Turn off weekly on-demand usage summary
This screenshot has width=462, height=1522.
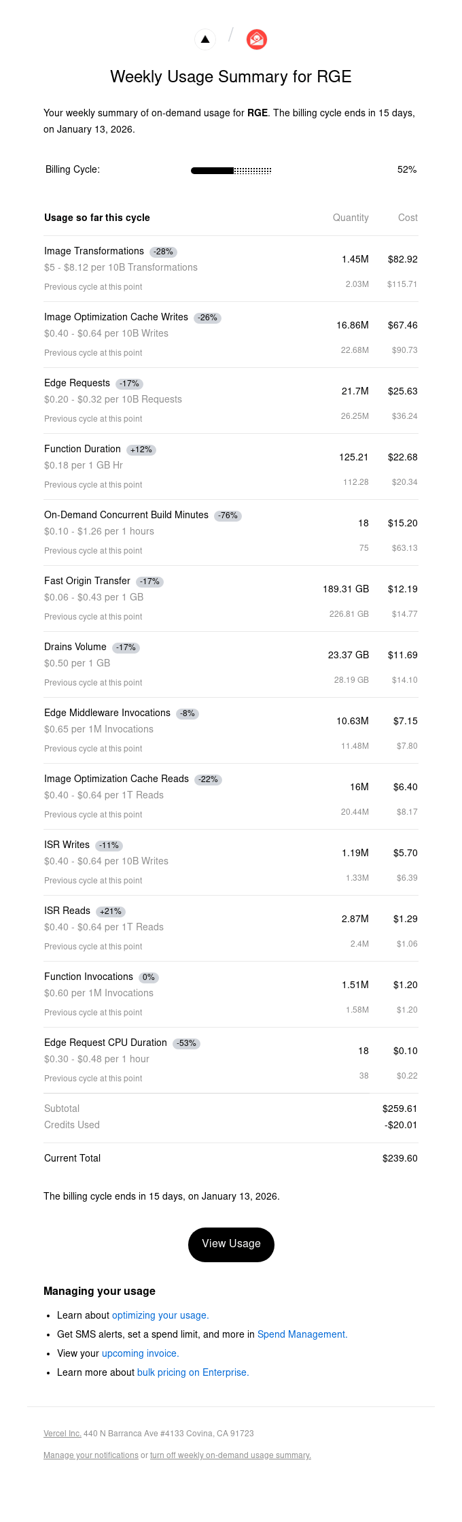click(x=231, y=1455)
